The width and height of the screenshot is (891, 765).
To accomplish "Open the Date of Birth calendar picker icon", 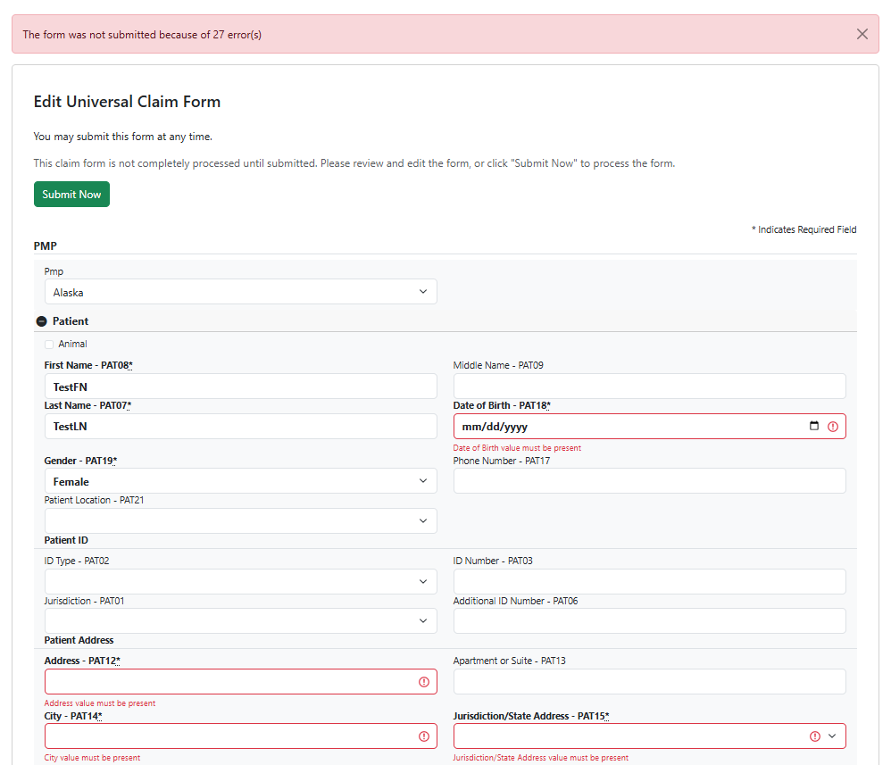I will point(814,426).
